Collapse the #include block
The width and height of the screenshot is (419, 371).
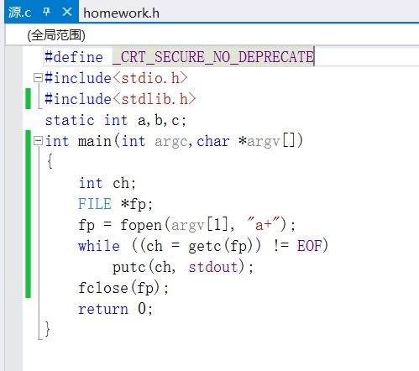pos(38,77)
